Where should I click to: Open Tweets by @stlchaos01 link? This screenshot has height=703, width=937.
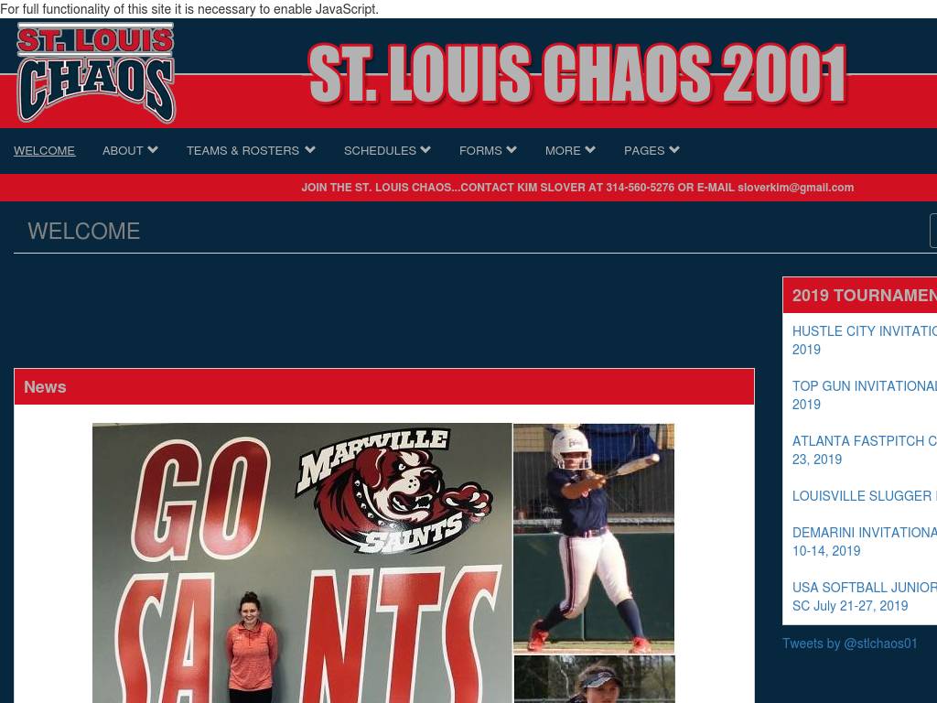coord(849,644)
